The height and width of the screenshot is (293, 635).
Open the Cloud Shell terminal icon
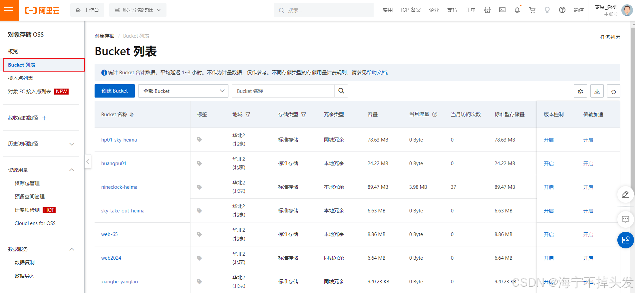pyautogui.click(x=502, y=10)
